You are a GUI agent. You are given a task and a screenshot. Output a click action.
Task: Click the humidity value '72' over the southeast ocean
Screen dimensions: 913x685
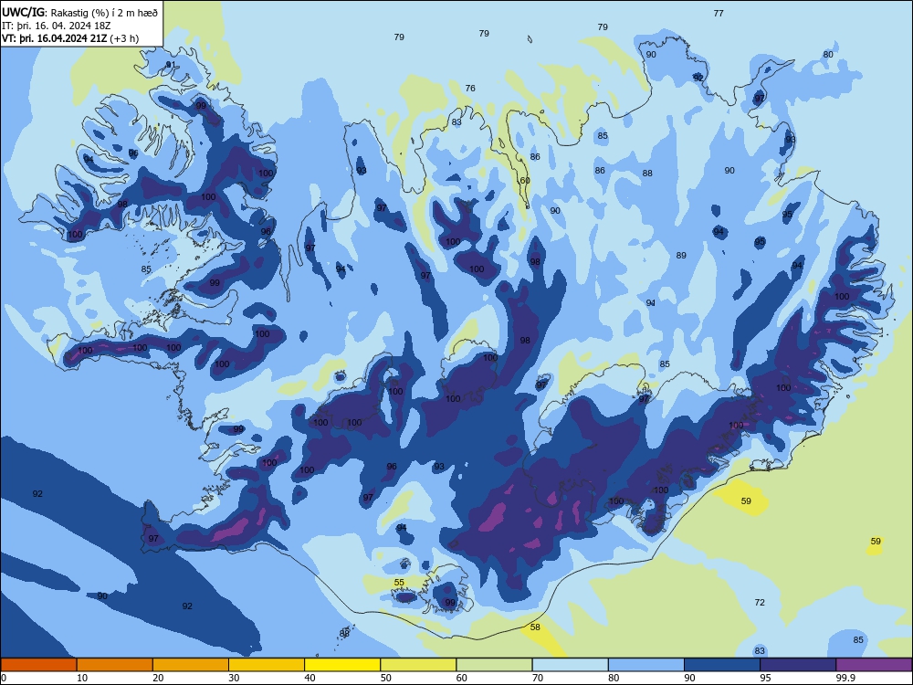(760, 602)
